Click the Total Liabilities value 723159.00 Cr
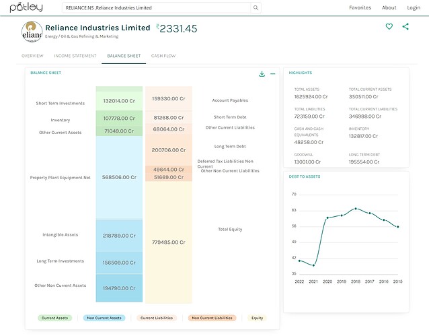This screenshot has width=429, height=336. pos(309,116)
